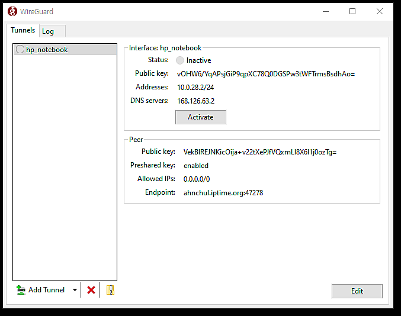Click Allowed IPs value 0.0.0.0/0

click(197, 179)
